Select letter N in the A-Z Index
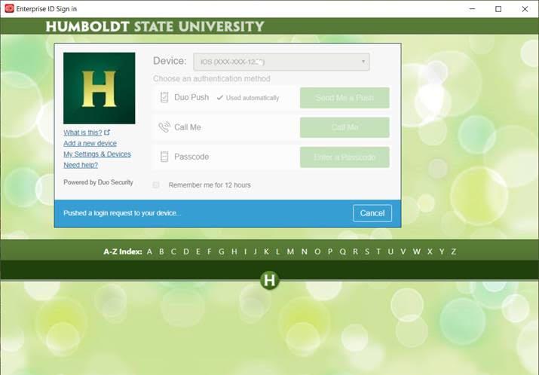The image size is (539, 375). pos(305,252)
